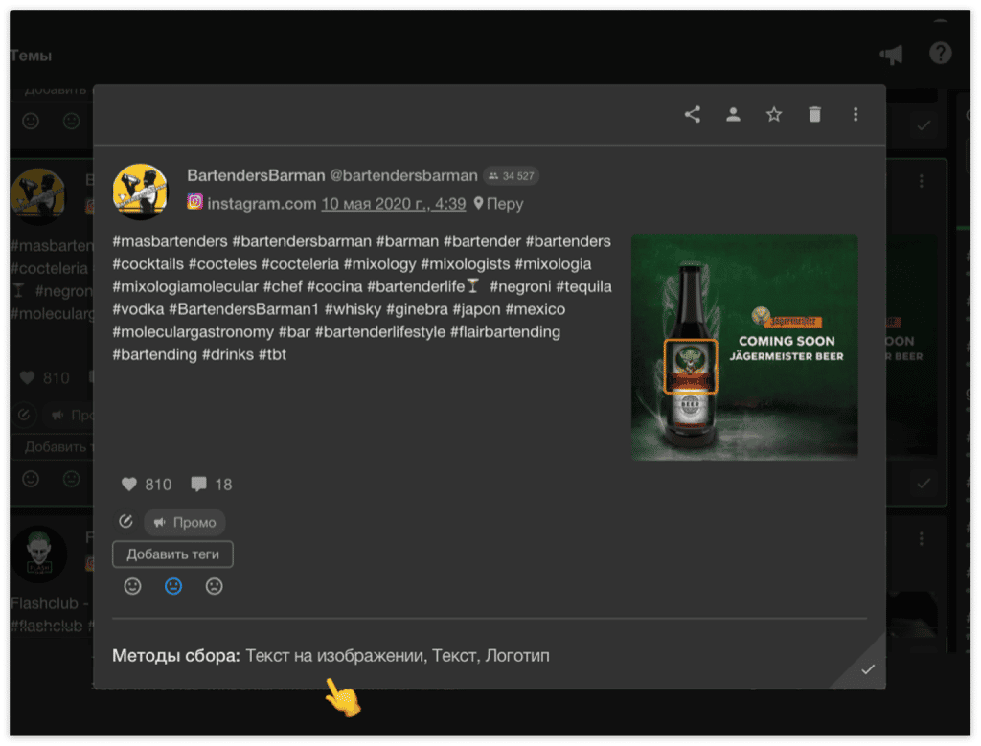Viewport: 981px width, 746px height.
Task: Click the #BartendersBarman1 hashtag
Action: point(244,309)
